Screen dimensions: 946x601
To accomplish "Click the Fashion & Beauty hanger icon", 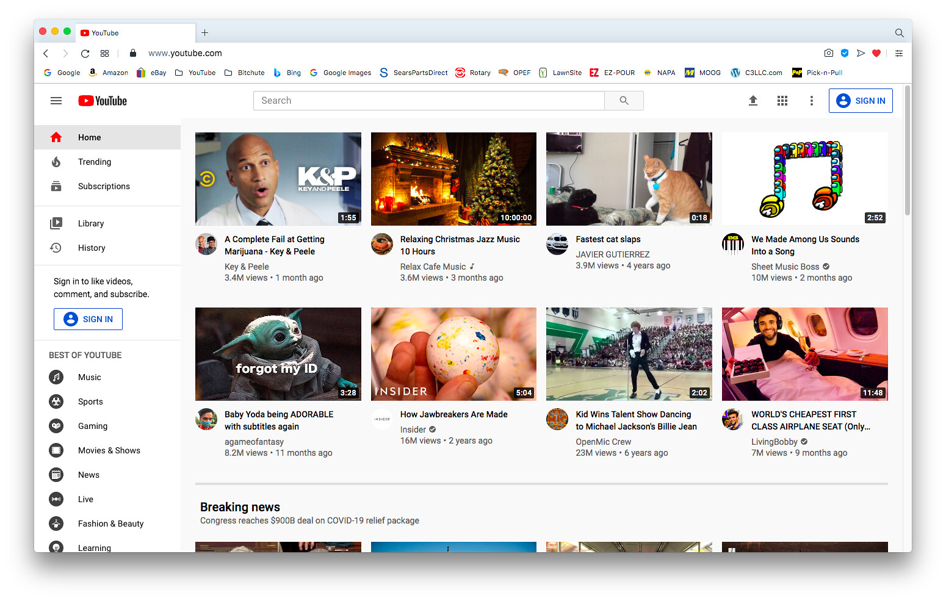I will click(x=56, y=524).
